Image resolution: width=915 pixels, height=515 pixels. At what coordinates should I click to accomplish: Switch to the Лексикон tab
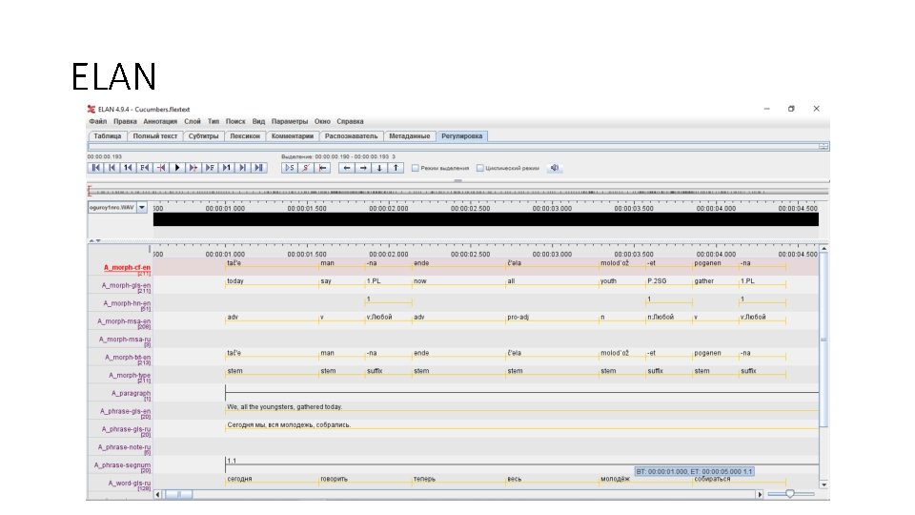click(x=245, y=136)
